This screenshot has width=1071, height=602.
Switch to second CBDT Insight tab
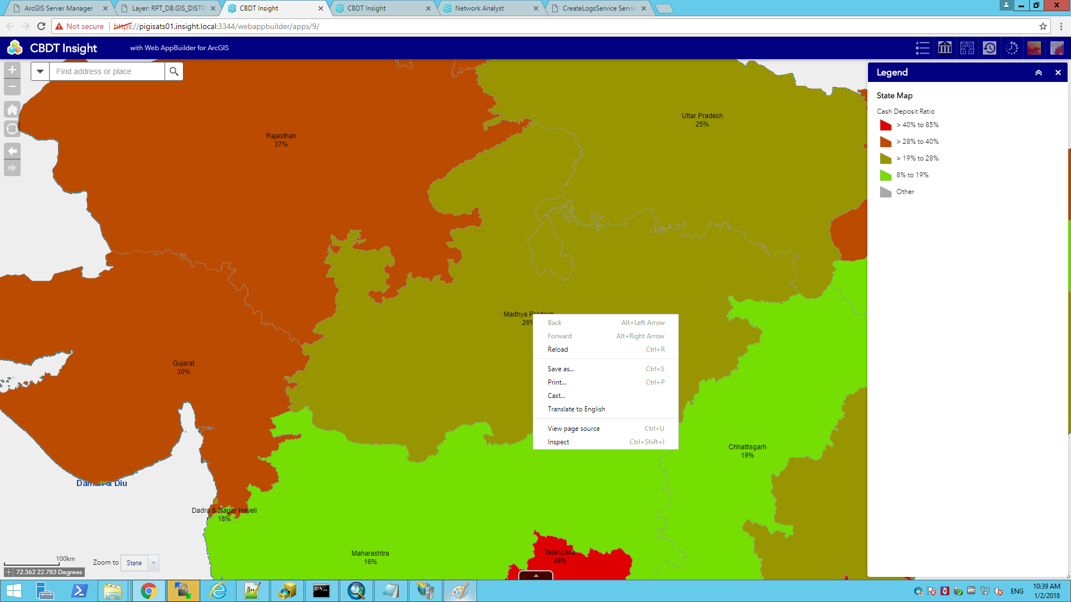383,8
